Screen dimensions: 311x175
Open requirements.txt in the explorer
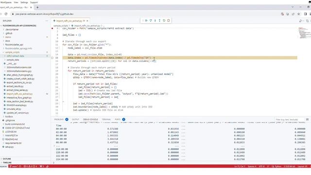pos(13,143)
